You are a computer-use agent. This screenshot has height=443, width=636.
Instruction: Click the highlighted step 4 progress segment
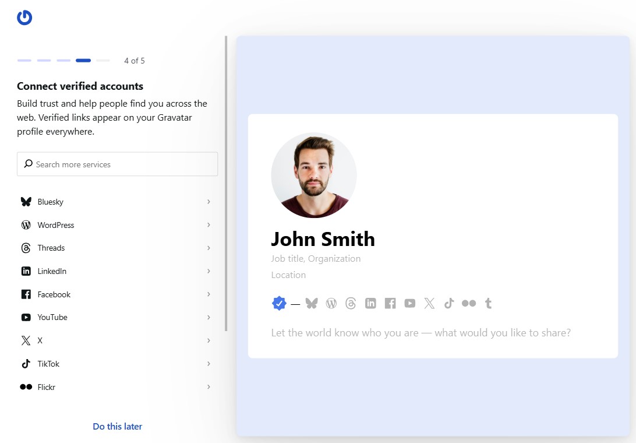click(83, 60)
